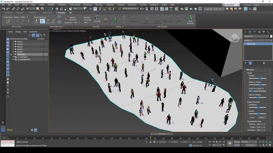Open the Modifiers menu
The height and width of the screenshot is (153, 273).
tap(51, 5)
